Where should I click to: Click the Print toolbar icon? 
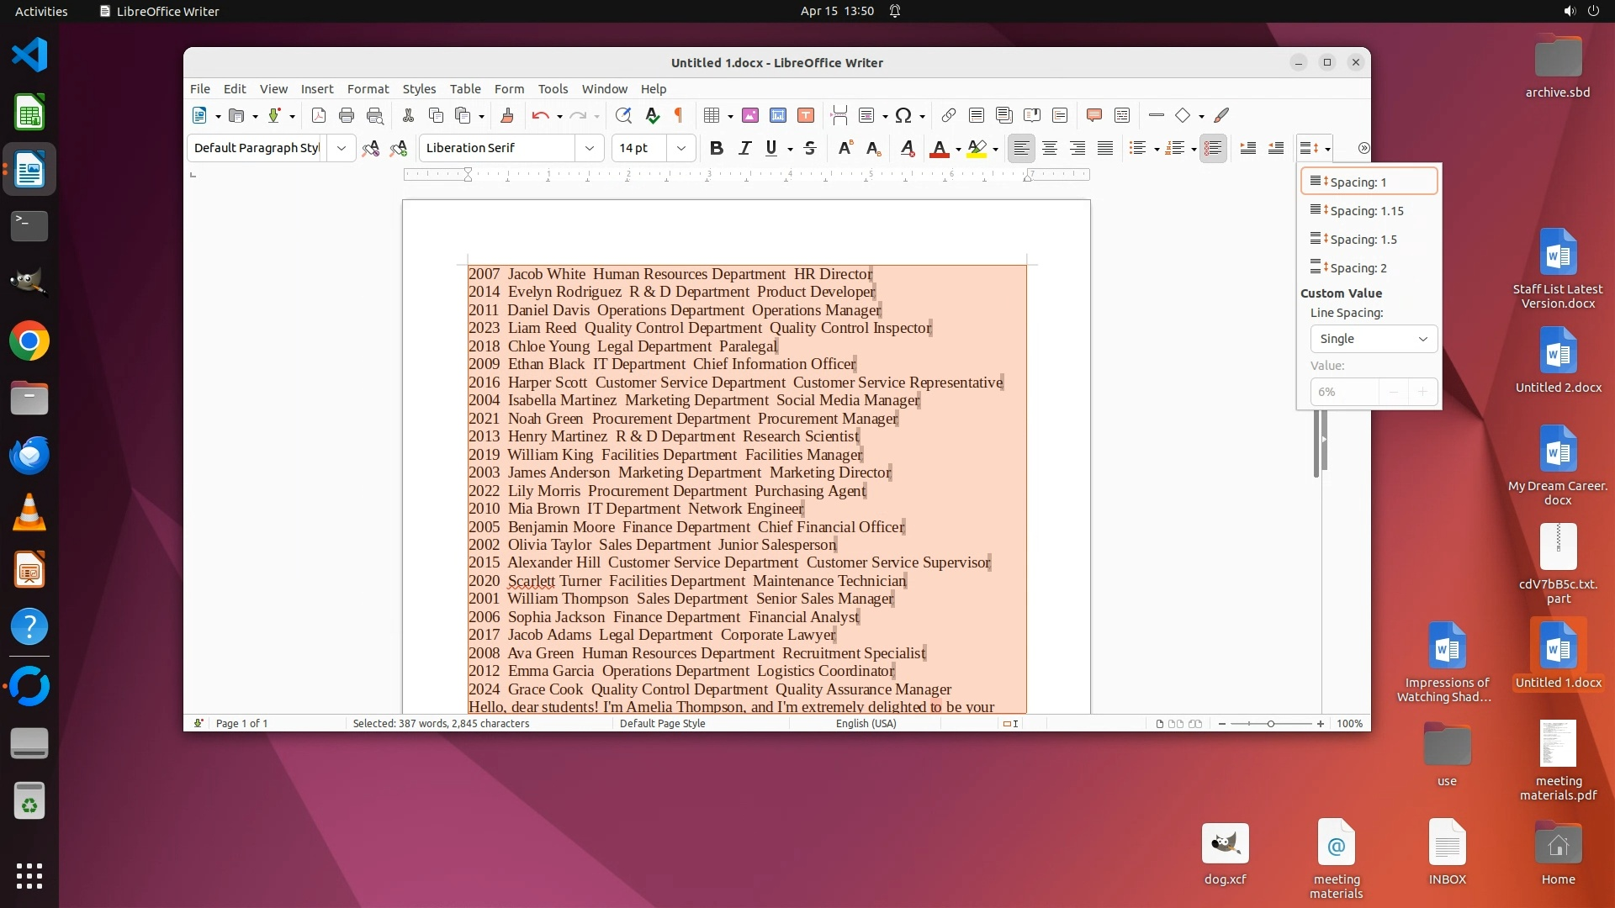point(346,116)
